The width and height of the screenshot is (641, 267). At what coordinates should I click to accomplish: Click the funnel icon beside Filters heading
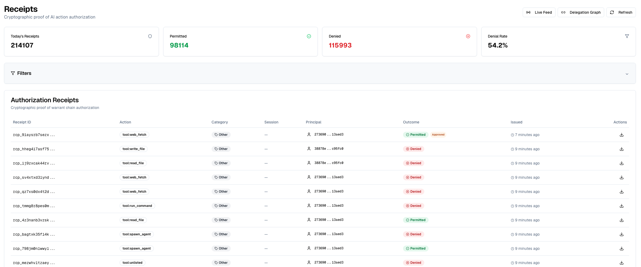pos(13,73)
